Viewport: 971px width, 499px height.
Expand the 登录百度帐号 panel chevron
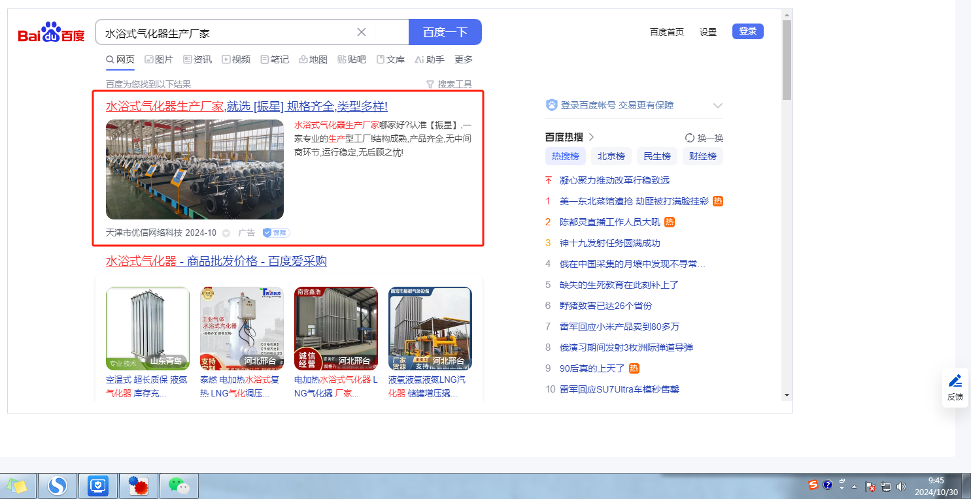[x=717, y=106]
